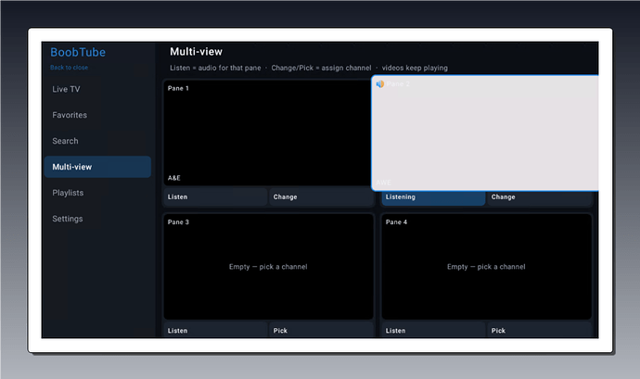This screenshot has height=379, width=640.
Task: Select the Multi-view sidebar item
Action: (97, 167)
